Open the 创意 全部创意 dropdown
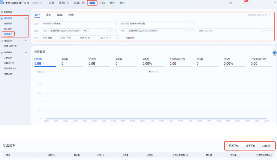 [x=235, y=31]
